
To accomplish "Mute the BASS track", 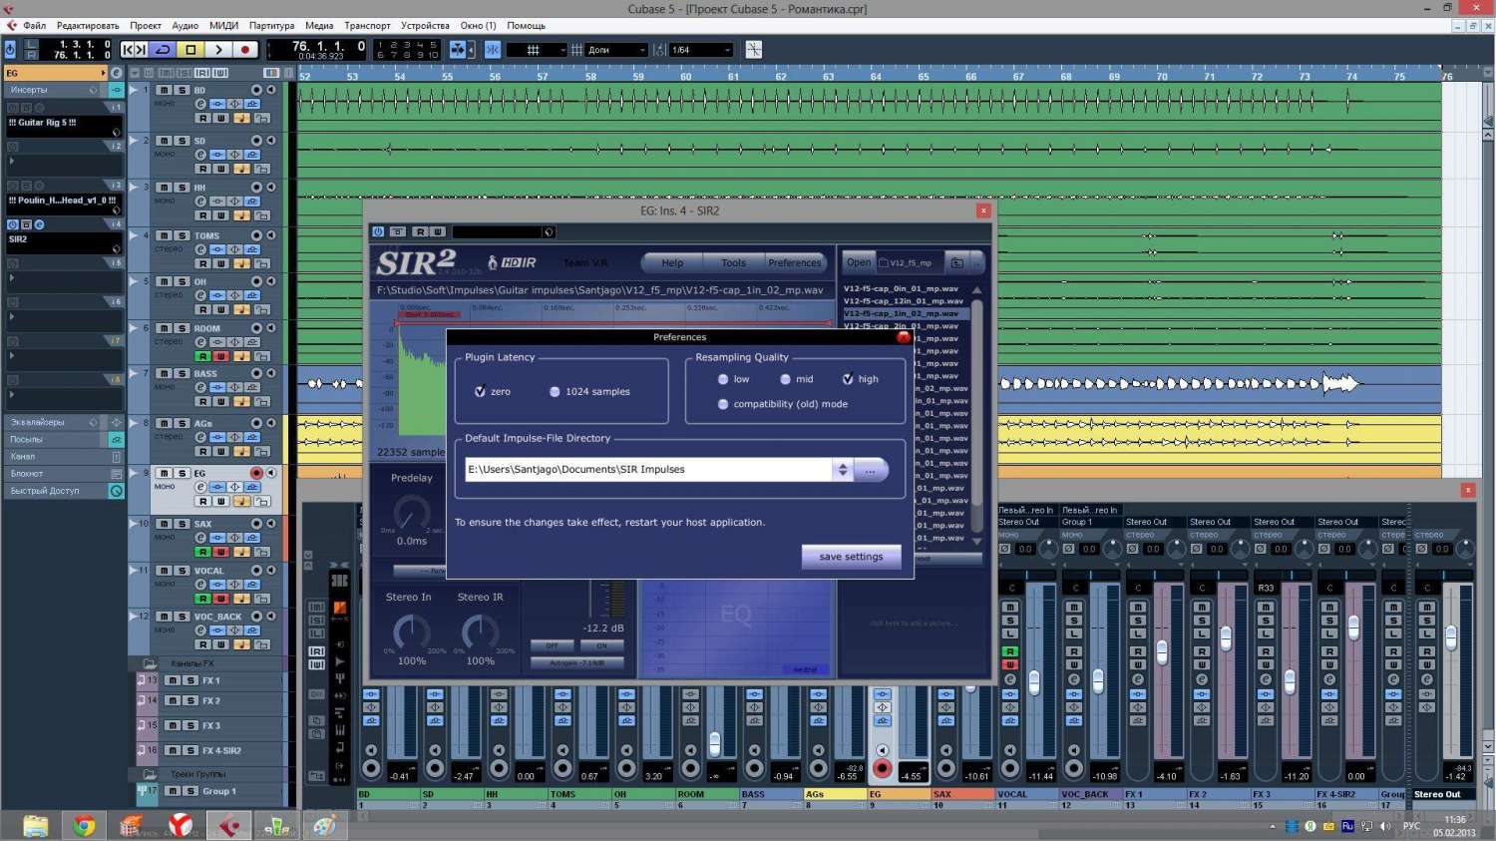I will click(164, 373).
